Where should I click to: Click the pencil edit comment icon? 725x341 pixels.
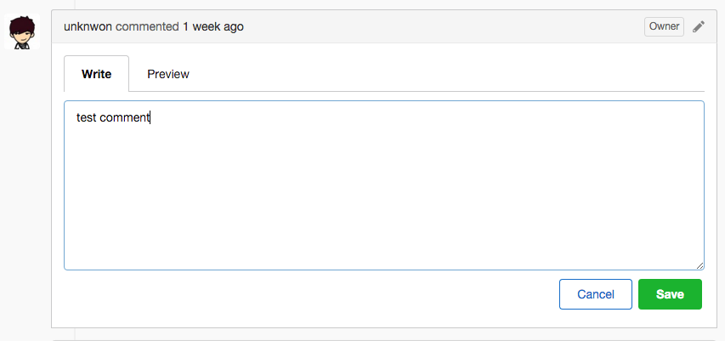pos(698,27)
